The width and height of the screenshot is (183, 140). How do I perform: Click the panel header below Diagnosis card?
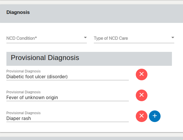91,138
